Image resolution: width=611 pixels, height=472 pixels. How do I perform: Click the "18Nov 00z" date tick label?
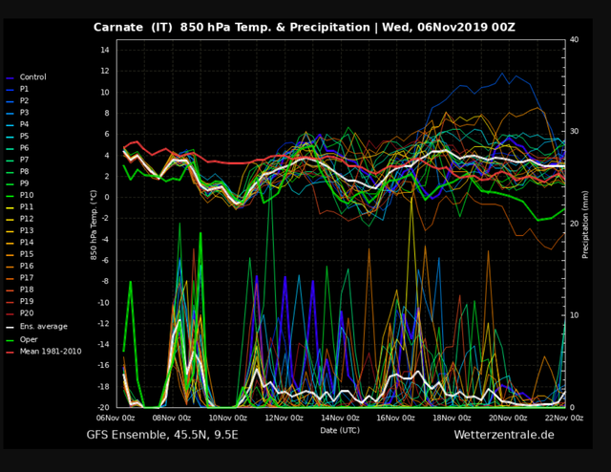pyautogui.click(x=452, y=418)
